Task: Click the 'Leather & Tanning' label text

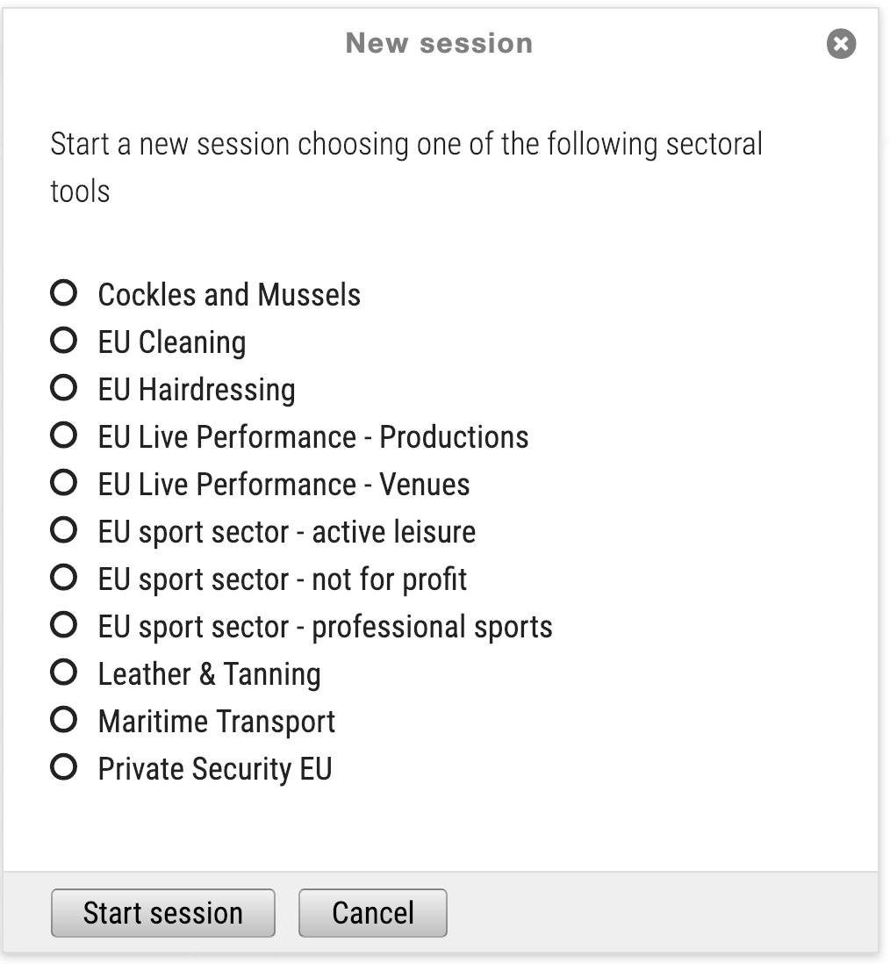Action: tap(209, 674)
